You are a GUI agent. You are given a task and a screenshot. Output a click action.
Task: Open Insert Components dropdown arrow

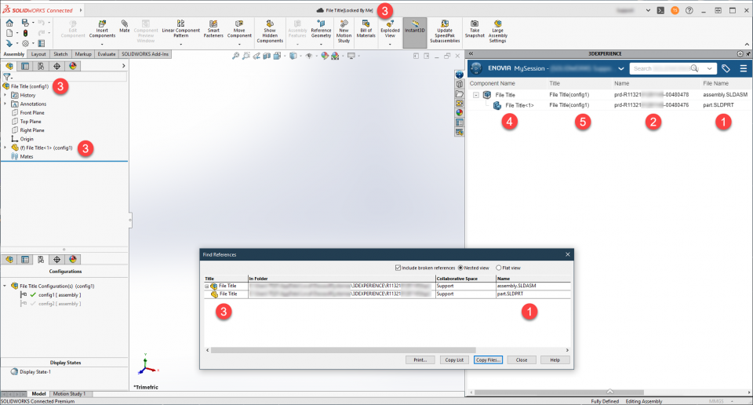[102, 44]
